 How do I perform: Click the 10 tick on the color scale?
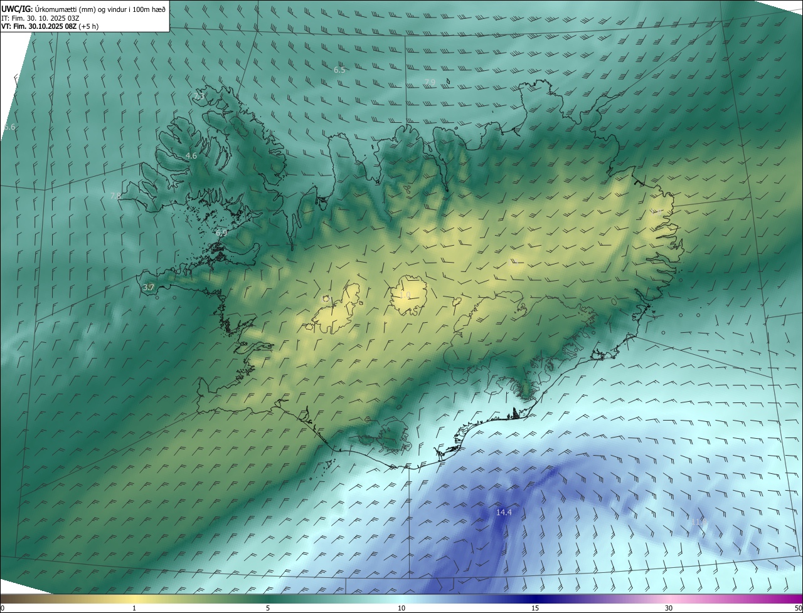tap(401, 608)
